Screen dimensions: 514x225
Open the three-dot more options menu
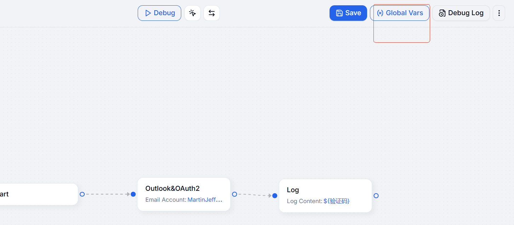[x=499, y=13]
